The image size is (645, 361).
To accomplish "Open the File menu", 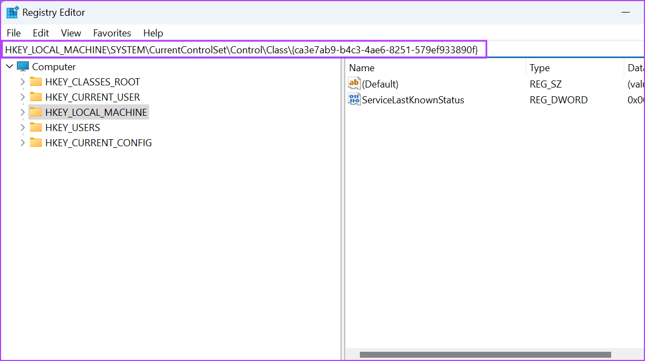I will [x=14, y=33].
